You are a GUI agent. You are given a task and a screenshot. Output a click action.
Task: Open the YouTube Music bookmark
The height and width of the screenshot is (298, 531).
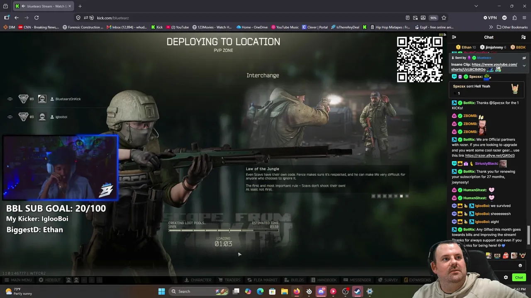point(285,27)
